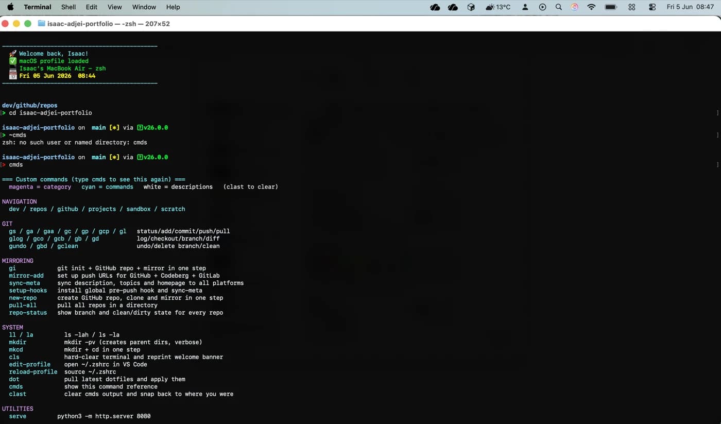Click the 'cd isaac-adjei-portfolio' command
Viewport: 721px width, 424px height.
coord(50,113)
